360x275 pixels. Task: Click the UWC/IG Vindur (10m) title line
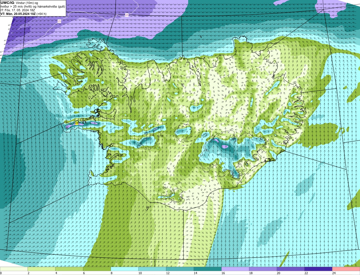tap(19, 3)
